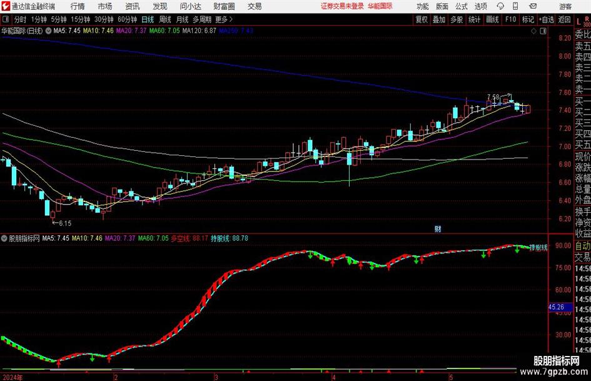Open the 发现 menu
The image size is (591, 381).
(160, 6)
